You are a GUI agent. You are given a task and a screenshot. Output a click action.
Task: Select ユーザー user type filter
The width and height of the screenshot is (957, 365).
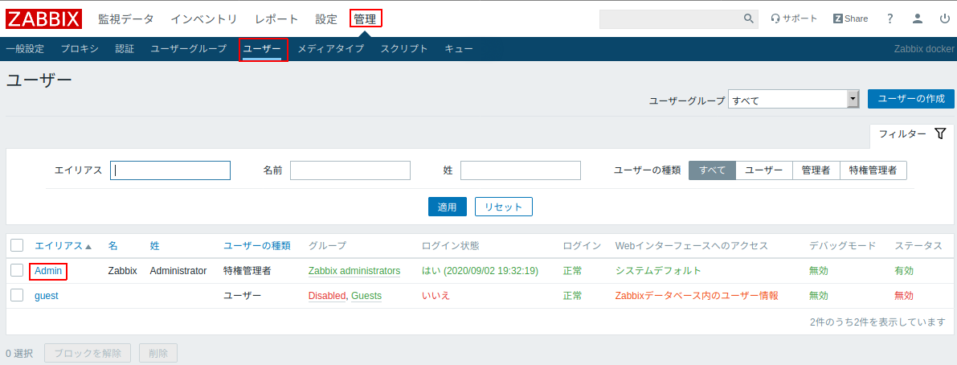point(764,171)
